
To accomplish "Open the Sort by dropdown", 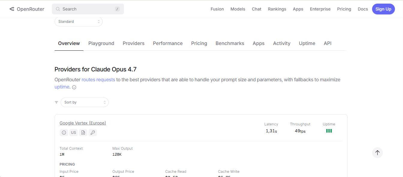I will tap(85, 102).
